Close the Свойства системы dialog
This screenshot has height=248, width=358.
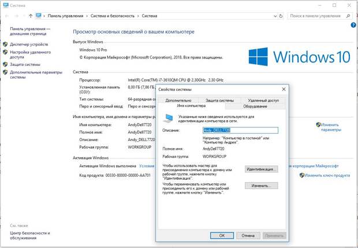tap(284, 90)
